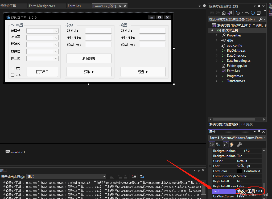
Task: Open the 端口号 combo box
Action: pyautogui.click(x=42, y=31)
